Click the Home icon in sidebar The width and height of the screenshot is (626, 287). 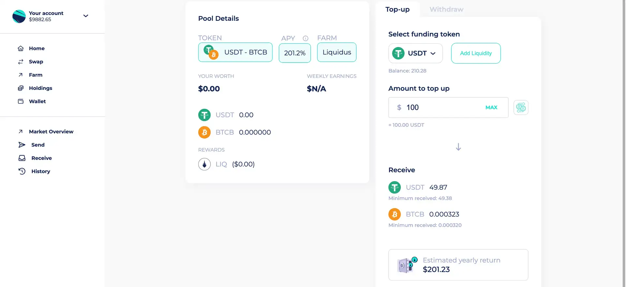21,49
